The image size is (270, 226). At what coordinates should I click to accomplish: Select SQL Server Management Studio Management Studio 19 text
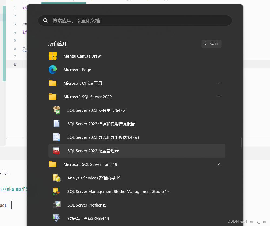pos(118,191)
